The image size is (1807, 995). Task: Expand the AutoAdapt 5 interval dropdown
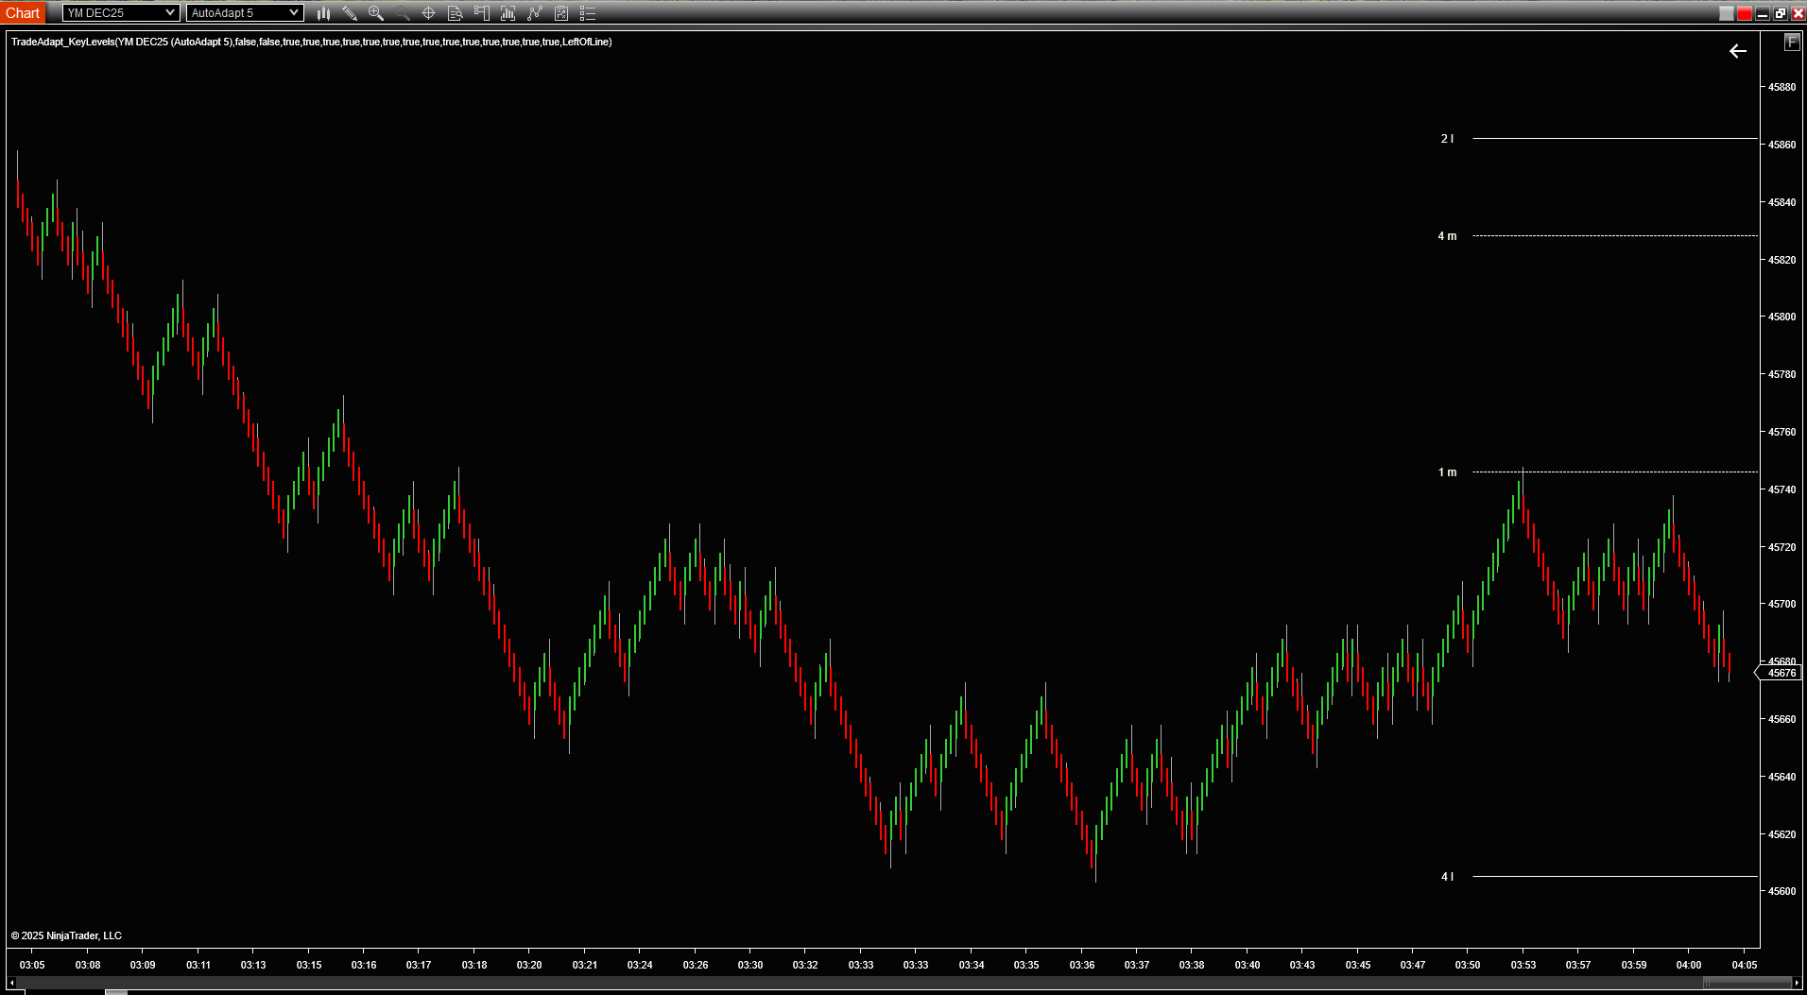293,13
